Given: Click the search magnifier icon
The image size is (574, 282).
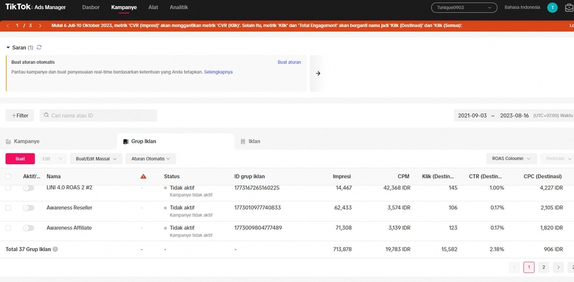Looking at the screenshot, I should coord(46,115).
